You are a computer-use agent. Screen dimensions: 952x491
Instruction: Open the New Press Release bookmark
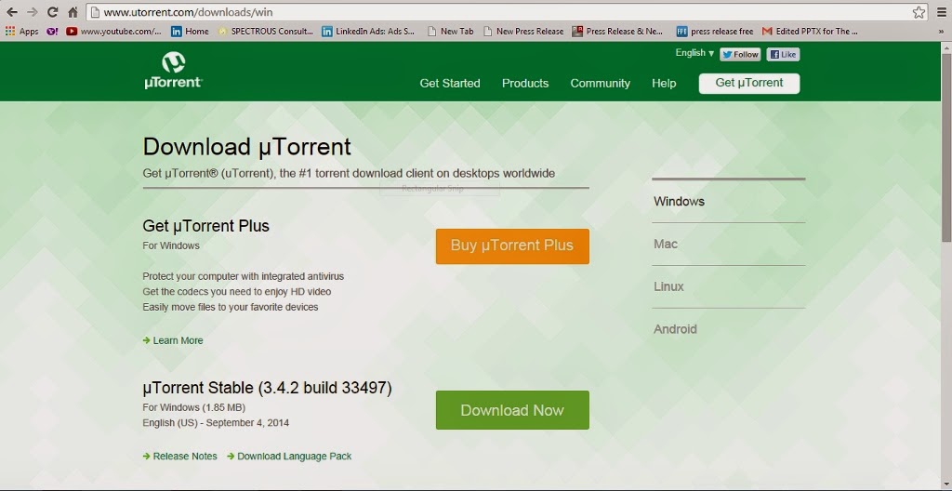[x=523, y=31]
